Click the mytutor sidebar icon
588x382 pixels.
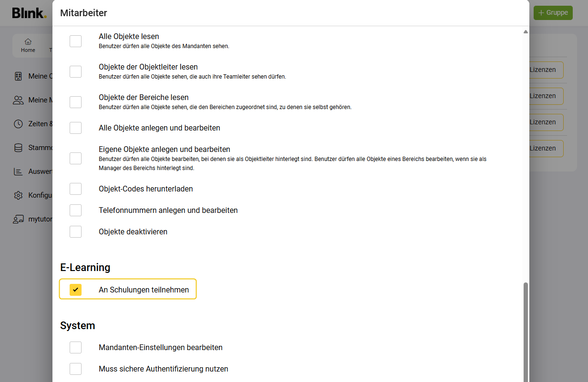pos(18,219)
